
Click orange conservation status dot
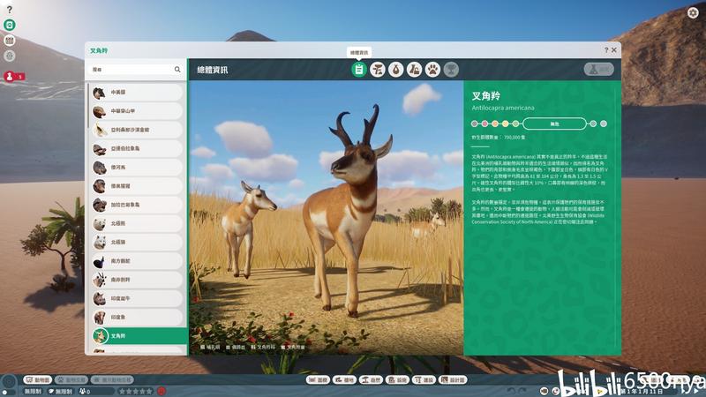495,124
